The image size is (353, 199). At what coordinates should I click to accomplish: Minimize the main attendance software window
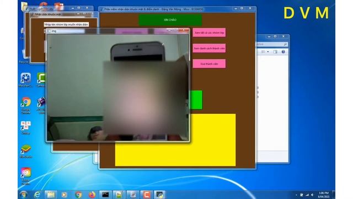pos(236,9)
